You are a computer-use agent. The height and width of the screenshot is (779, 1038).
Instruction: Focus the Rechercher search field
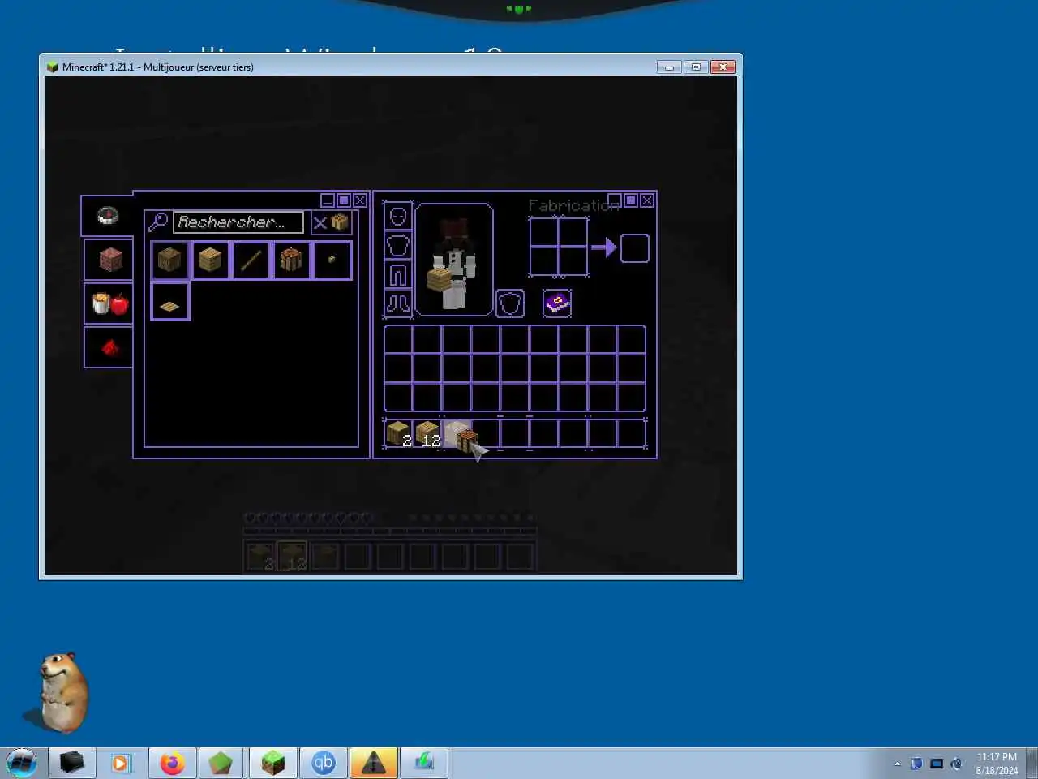238,222
